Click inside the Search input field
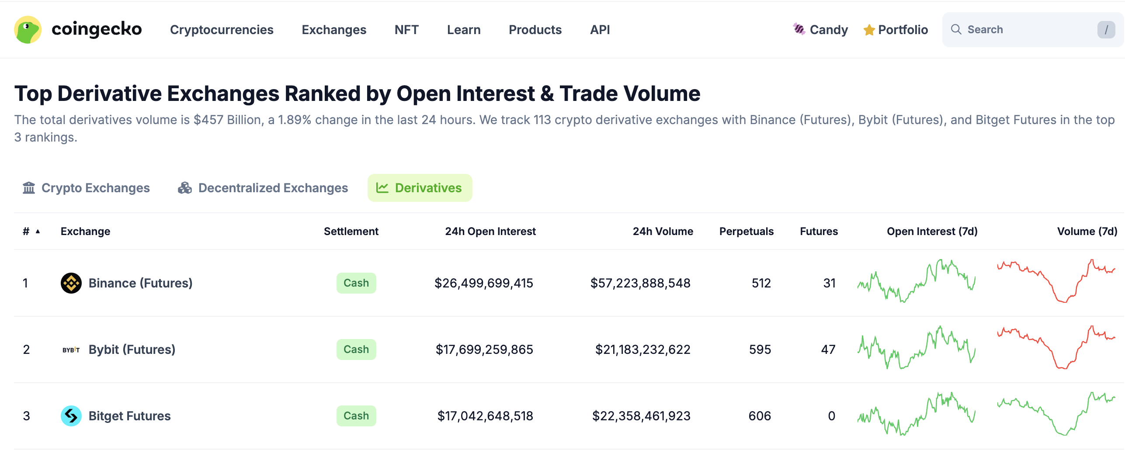The width and height of the screenshot is (1125, 450). tap(1018, 29)
